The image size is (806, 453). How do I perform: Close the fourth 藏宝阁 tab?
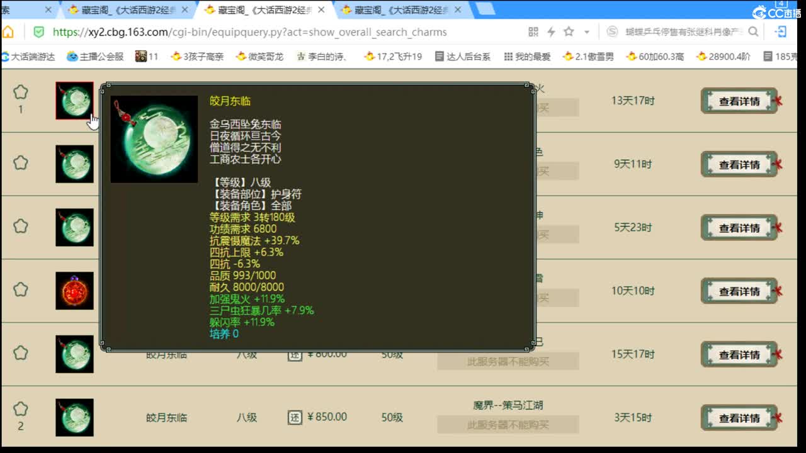coord(458,9)
